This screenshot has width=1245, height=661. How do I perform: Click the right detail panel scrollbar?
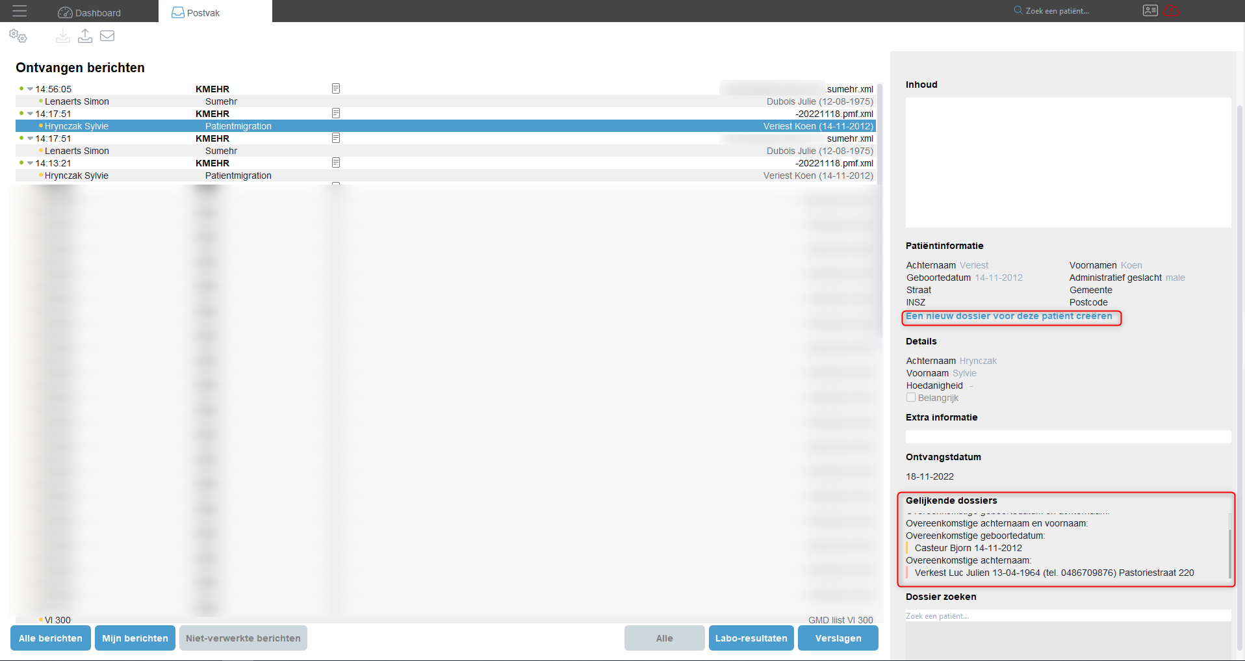pyautogui.click(x=1240, y=377)
